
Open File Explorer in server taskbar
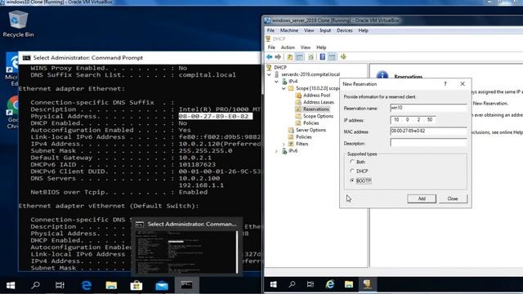click(349, 284)
